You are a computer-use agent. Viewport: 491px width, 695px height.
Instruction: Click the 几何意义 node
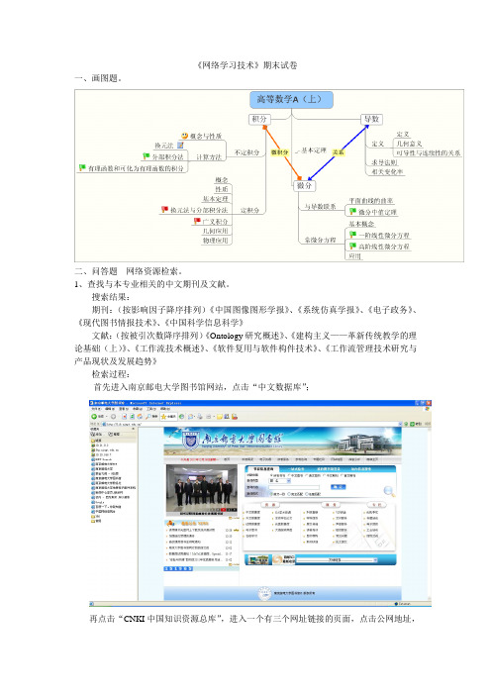click(x=409, y=144)
